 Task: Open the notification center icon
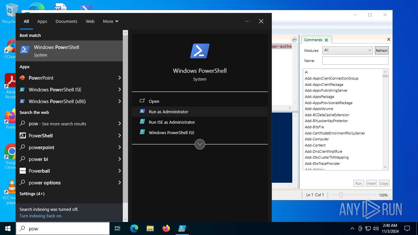tap(407, 228)
